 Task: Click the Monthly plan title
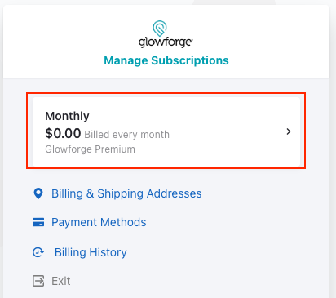click(x=67, y=116)
